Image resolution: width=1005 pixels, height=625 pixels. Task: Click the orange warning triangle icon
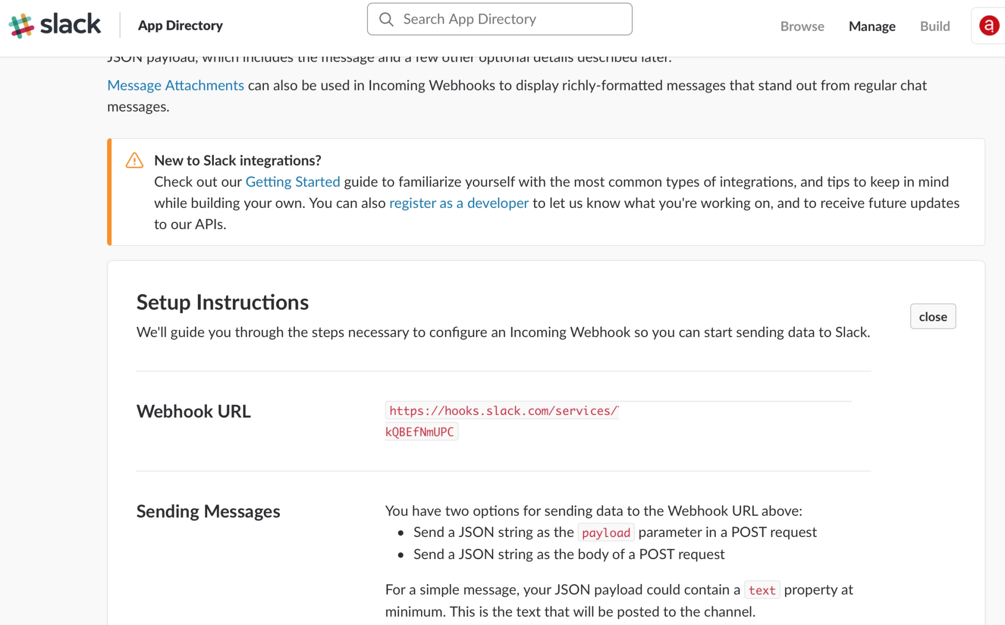135,160
